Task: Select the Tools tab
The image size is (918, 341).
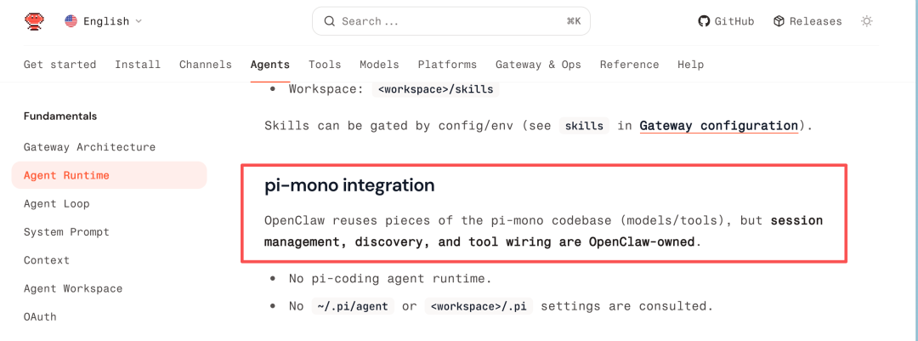Action: point(325,65)
